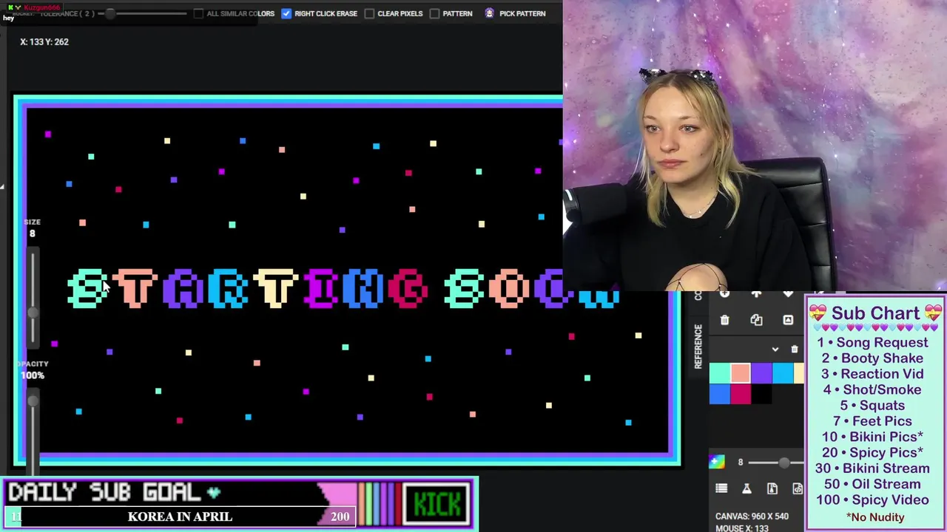Pick the royal blue color swatch
This screenshot has width=947, height=532.
[x=719, y=395]
